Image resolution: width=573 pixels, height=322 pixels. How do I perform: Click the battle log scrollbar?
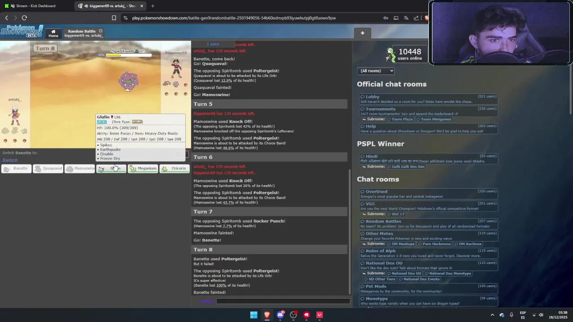pyautogui.click(x=350, y=232)
